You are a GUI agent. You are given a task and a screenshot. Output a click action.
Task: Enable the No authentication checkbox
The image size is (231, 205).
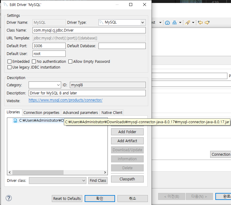pos(34,62)
